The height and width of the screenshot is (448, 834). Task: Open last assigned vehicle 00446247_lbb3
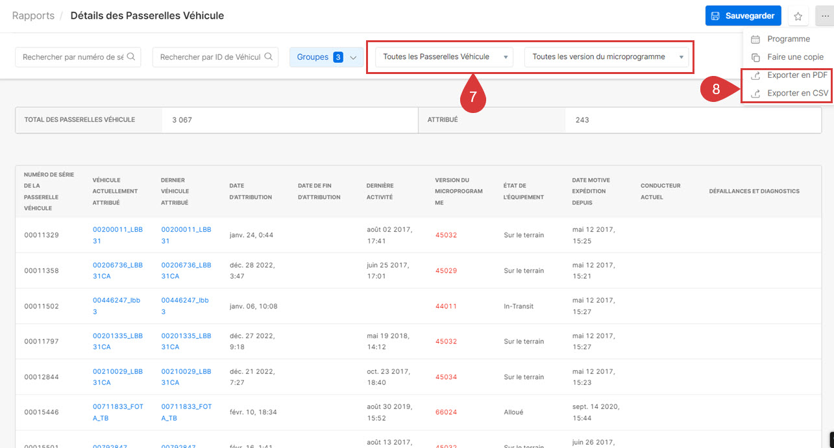point(185,306)
